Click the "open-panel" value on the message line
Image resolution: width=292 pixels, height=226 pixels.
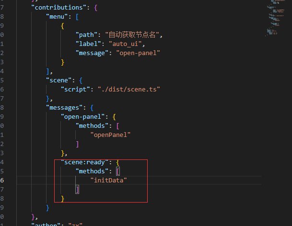point(138,53)
